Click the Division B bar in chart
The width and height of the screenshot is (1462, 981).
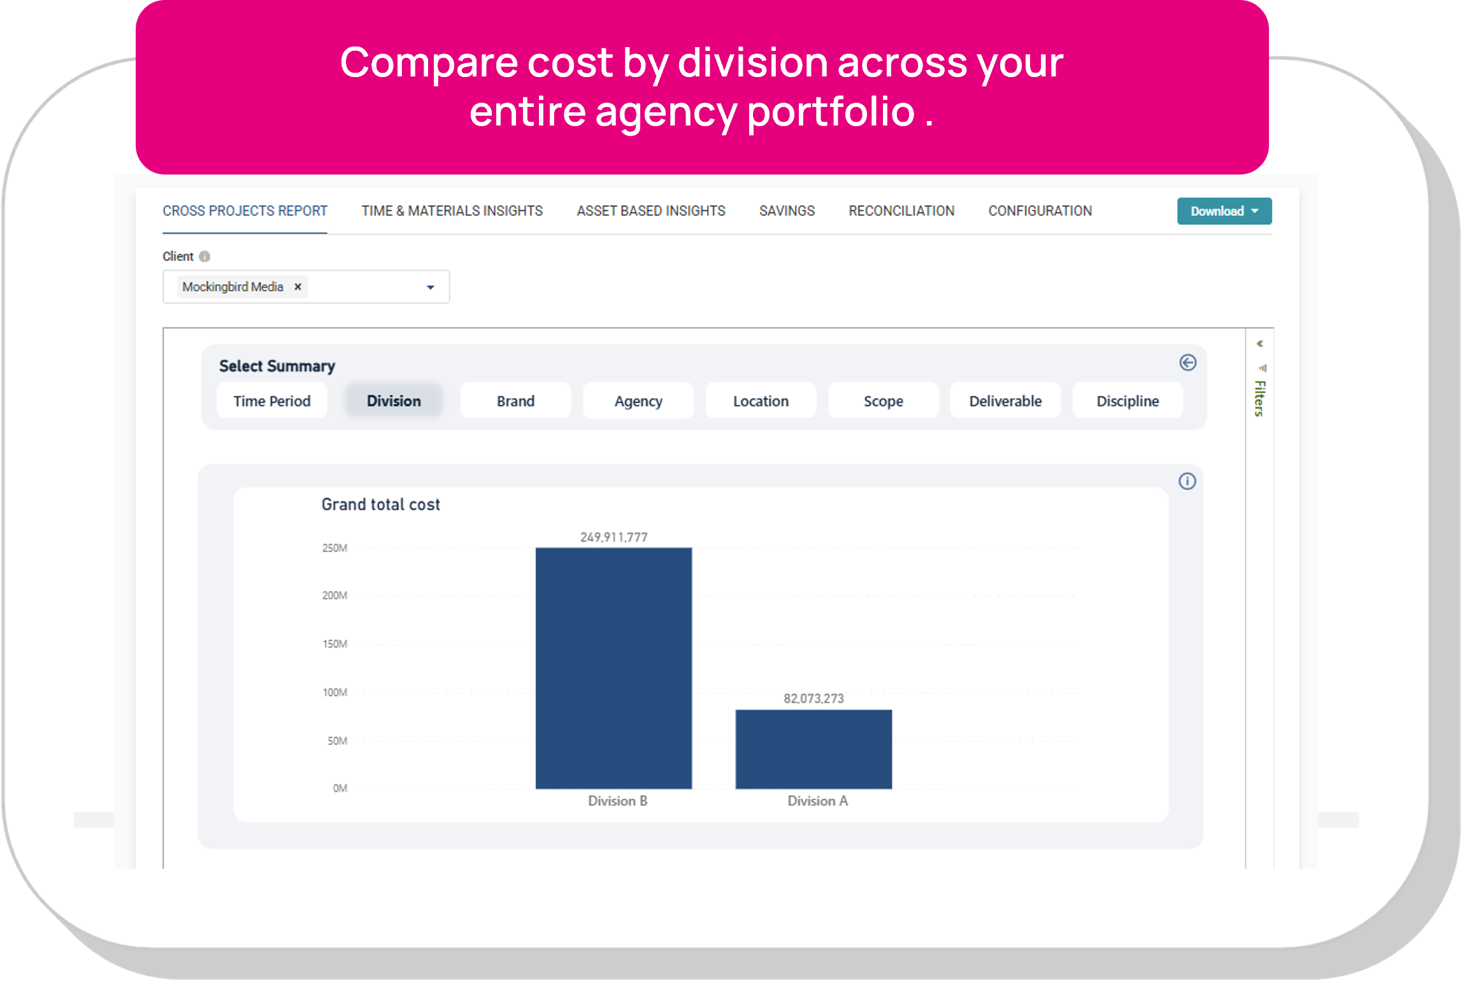point(613,668)
